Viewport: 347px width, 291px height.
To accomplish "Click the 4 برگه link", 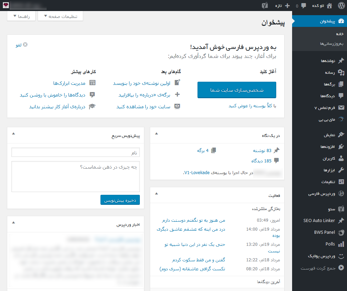I will click(x=203, y=150).
